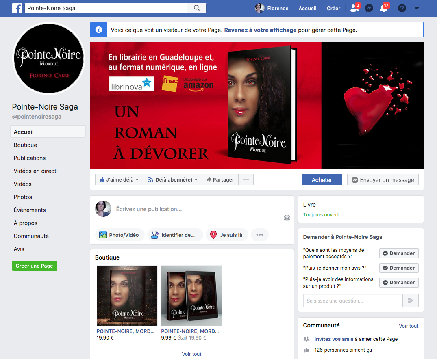437x359 pixels.
Task: Open friend requests icon
Action: click(x=354, y=9)
